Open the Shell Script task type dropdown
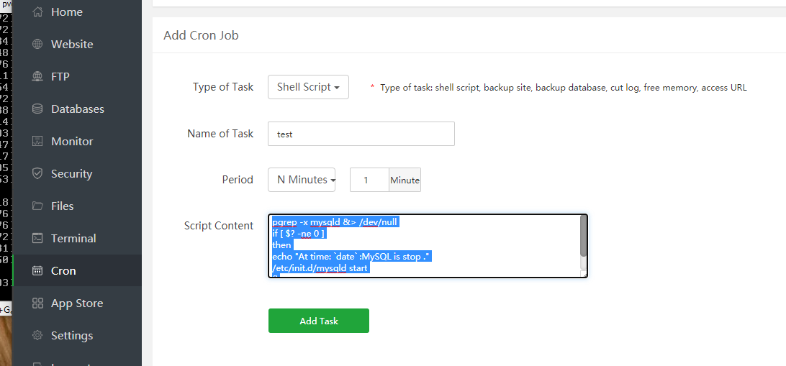This screenshot has height=366, width=786. 308,87
